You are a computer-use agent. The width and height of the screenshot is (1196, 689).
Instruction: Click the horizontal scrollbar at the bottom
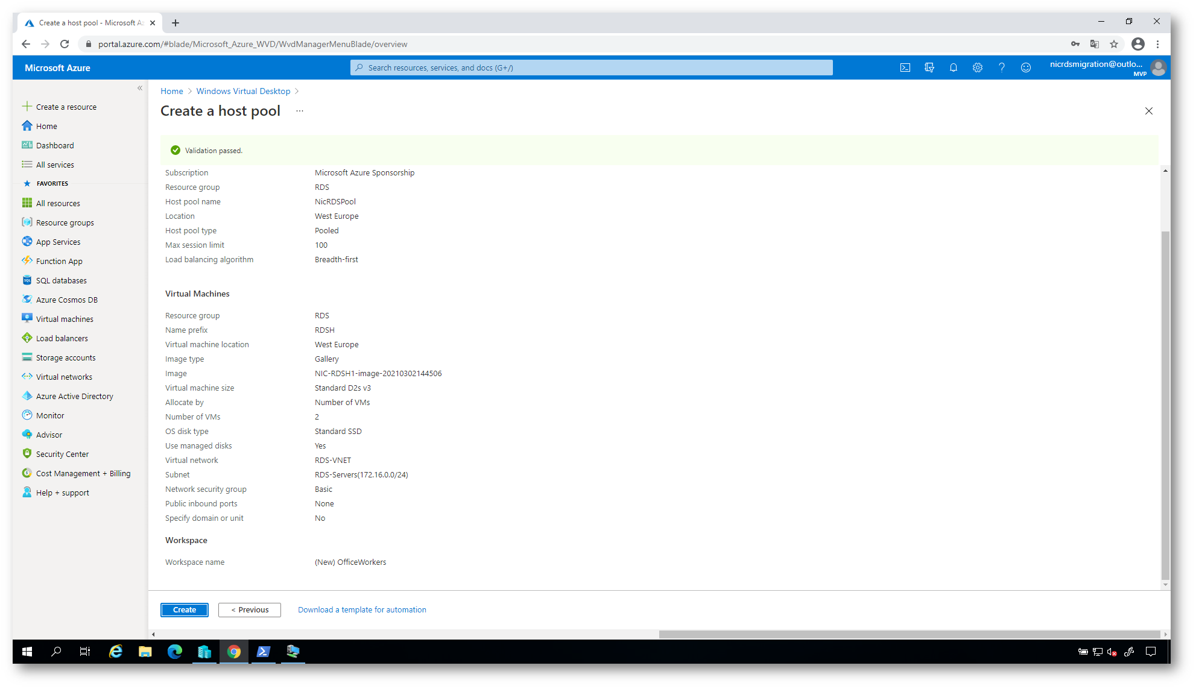[x=910, y=634]
